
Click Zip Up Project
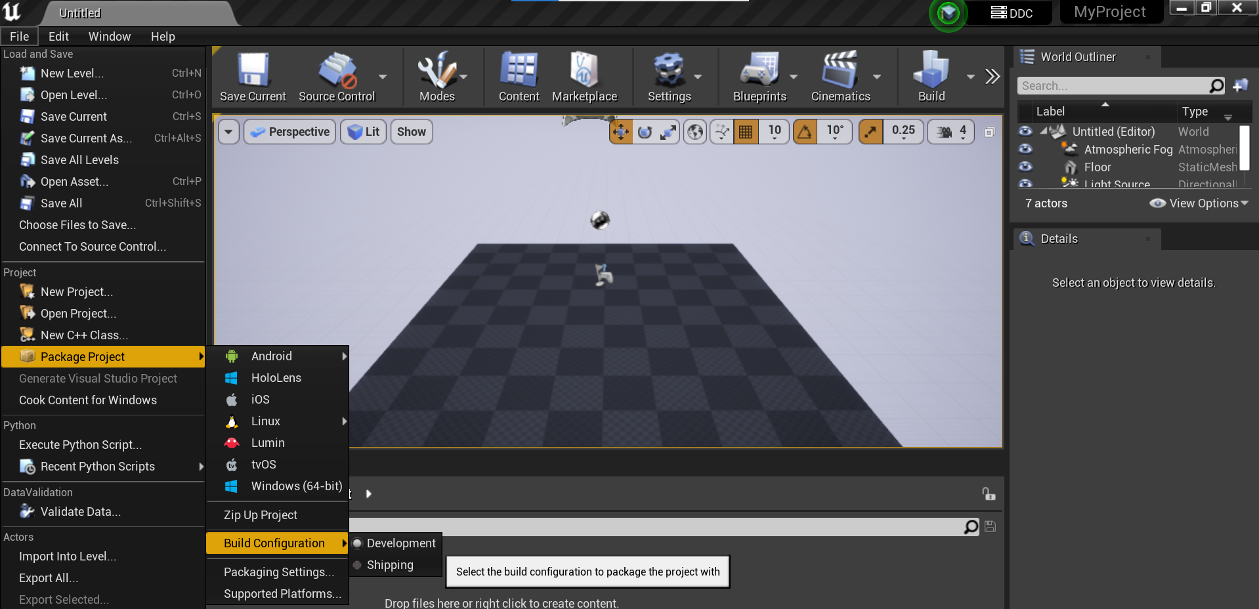261,515
